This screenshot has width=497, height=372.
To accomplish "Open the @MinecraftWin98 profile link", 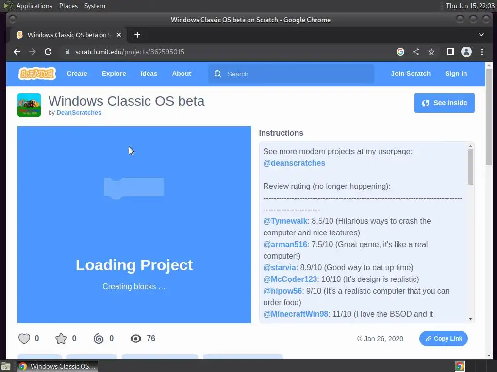I will 296,314.
